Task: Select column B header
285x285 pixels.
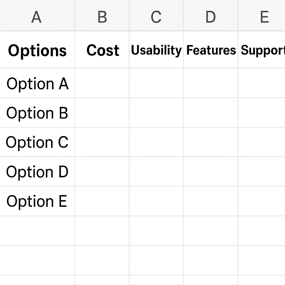Action: click(102, 16)
